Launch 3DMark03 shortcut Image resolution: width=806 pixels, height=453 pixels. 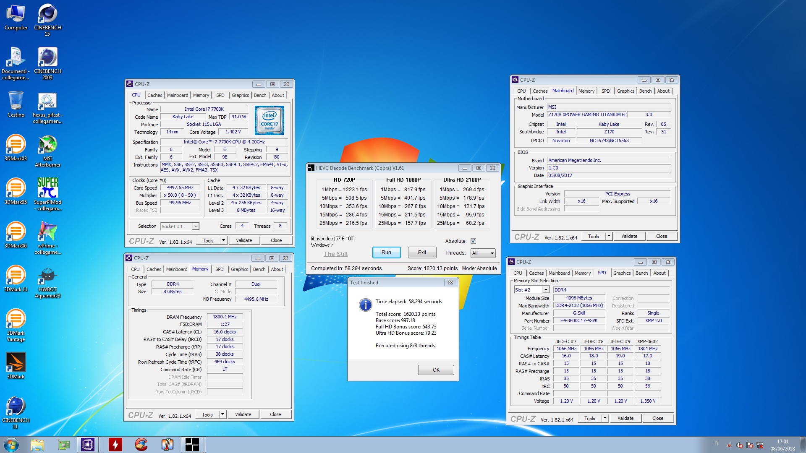coord(16,148)
